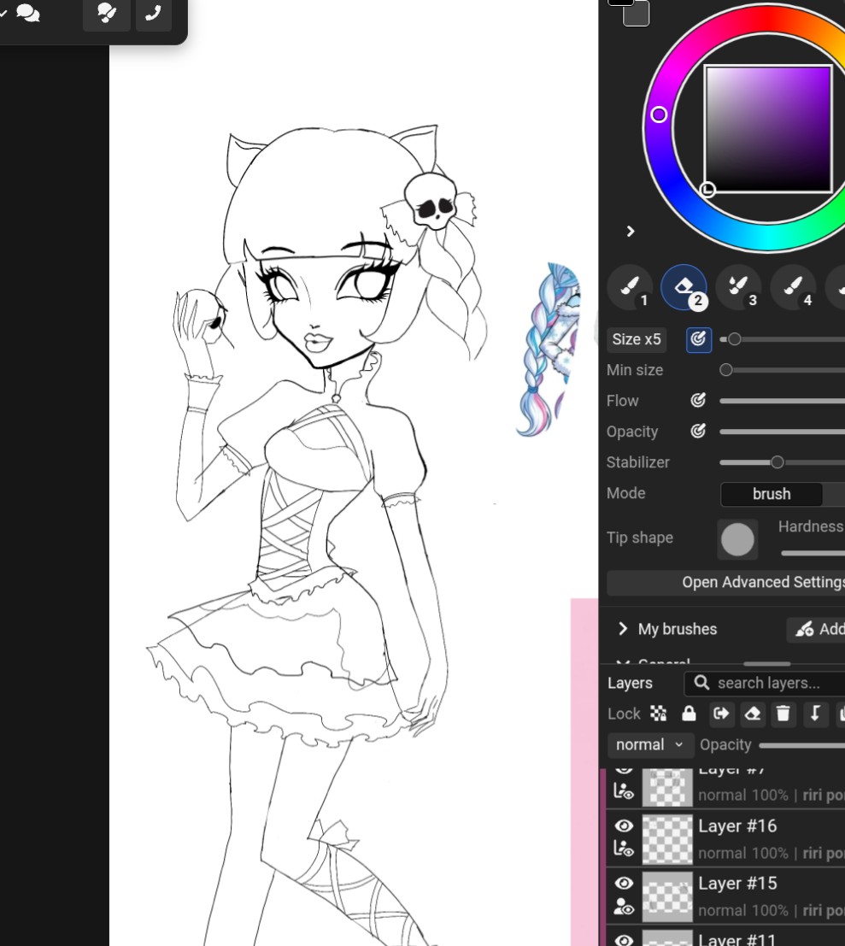Click the Add brush button
845x946 pixels.
[x=817, y=629]
